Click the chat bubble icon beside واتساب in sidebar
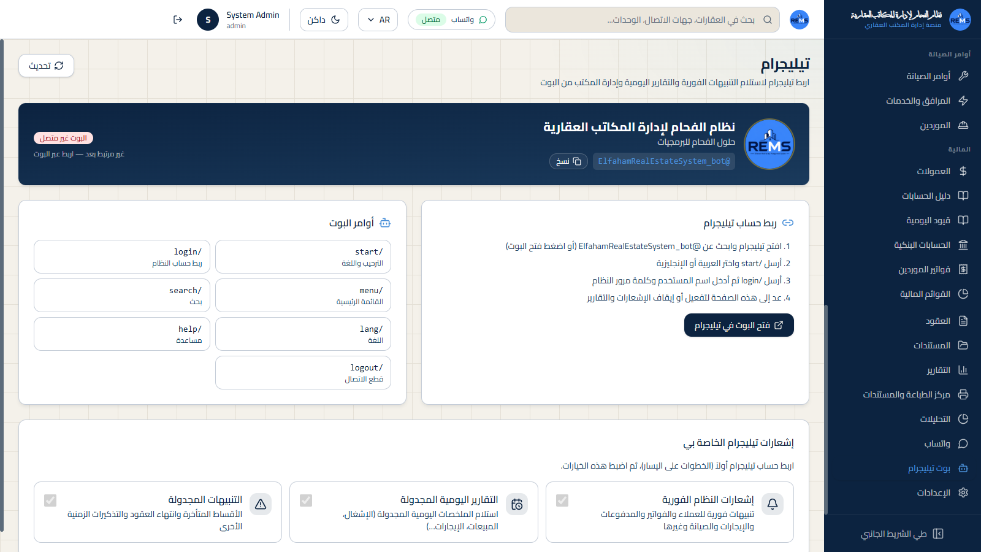The width and height of the screenshot is (981, 552). (x=963, y=443)
